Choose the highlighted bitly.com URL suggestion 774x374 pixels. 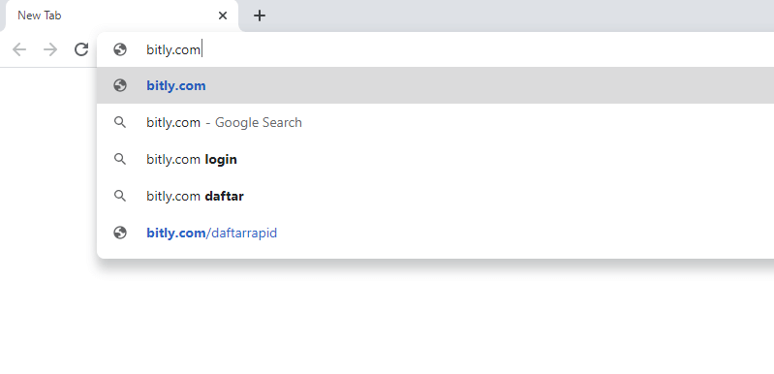pos(435,85)
